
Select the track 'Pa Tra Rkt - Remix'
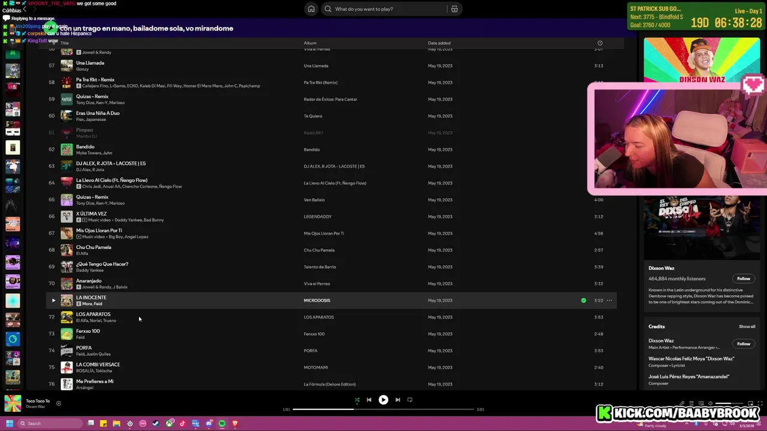[x=95, y=80]
